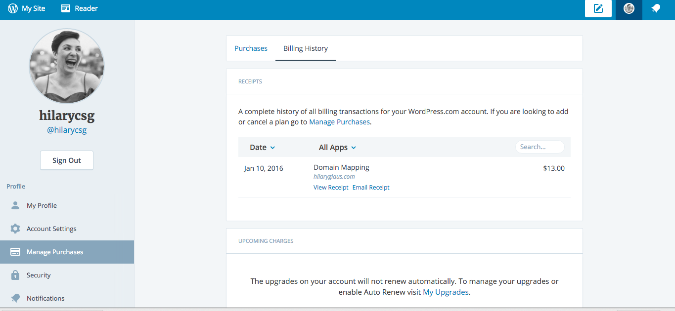
Task: Open the notifications bell in masterbar
Action: (656, 8)
